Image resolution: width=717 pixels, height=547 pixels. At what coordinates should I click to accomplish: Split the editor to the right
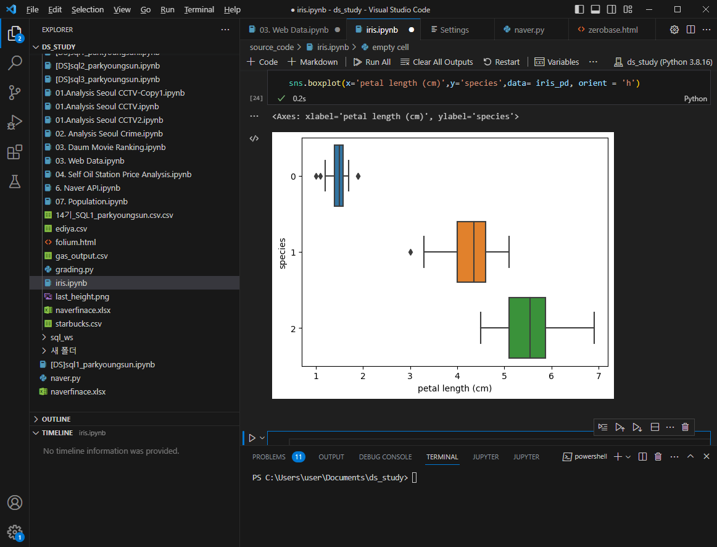690,30
